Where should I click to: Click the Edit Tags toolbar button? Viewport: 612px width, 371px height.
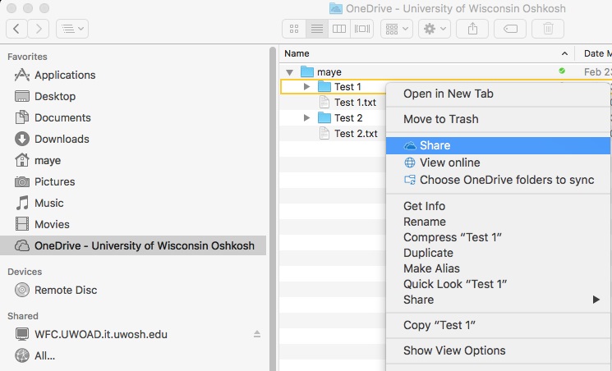(510, 29)
